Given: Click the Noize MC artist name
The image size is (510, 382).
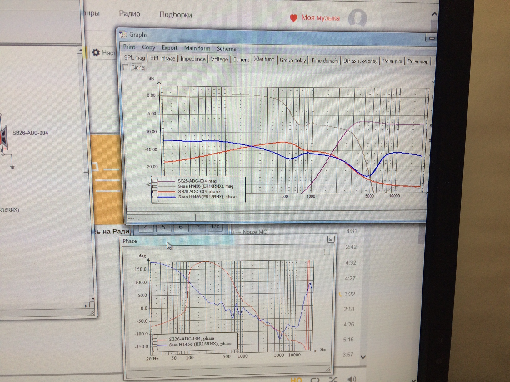Looking at the screenshot, I should coord(255,232).
